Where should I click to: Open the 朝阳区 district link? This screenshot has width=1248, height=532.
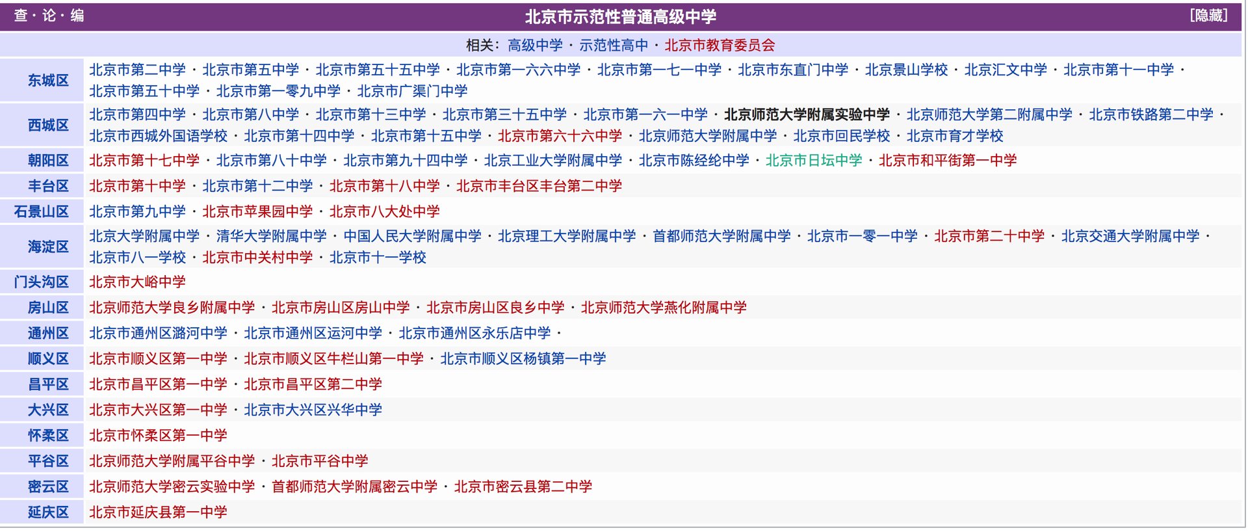click(x=48, y=161)
